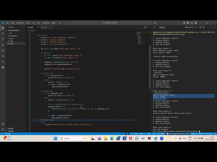
Task: Open the Extensions view
Action: 3,50
